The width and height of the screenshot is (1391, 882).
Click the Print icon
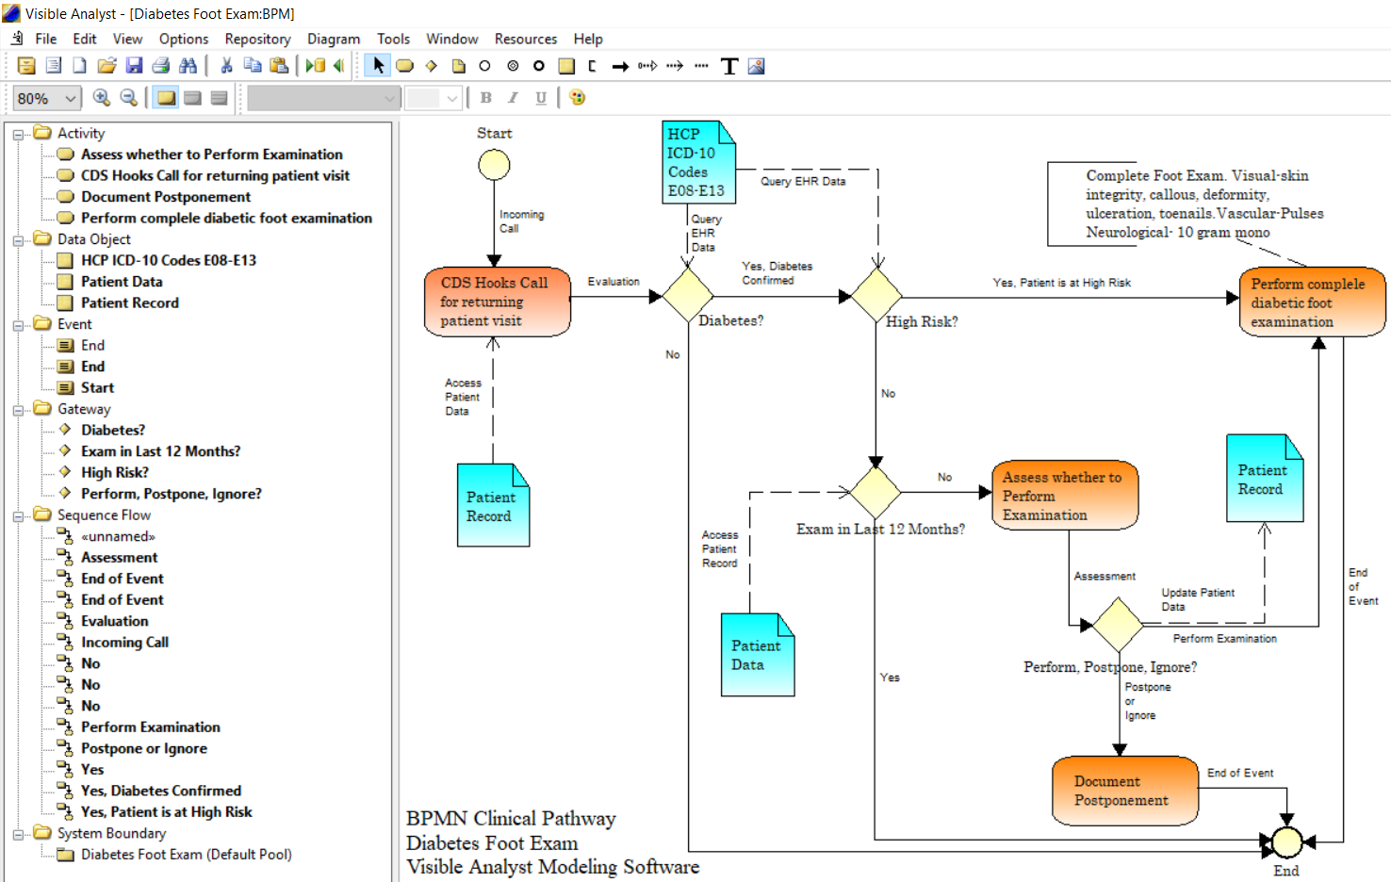click(161, 66)
